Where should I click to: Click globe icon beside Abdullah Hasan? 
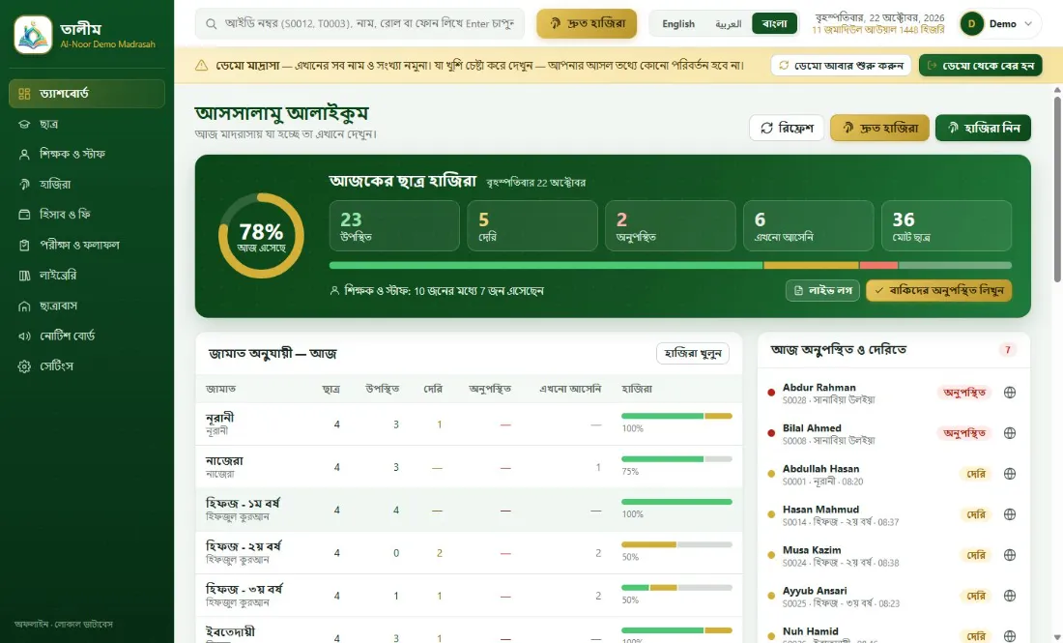[x=1010, y=474]
